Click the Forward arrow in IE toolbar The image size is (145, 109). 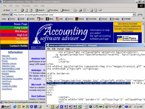pyautogui.click(x=16, y=10)
